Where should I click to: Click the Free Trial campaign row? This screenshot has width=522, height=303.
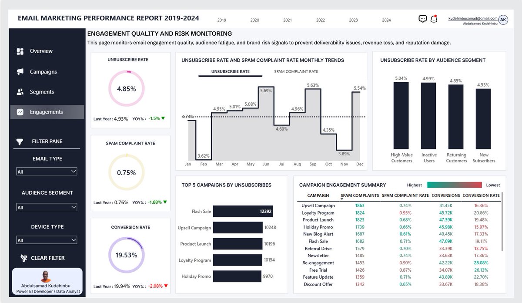(399, 270)
